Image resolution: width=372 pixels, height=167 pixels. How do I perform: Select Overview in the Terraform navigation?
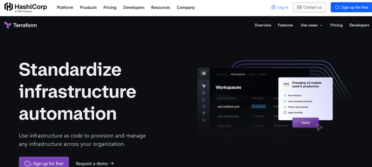263,25
